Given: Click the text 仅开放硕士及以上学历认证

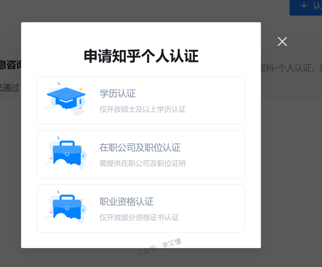Looking at the screenshot, I should tap(142, 109).
